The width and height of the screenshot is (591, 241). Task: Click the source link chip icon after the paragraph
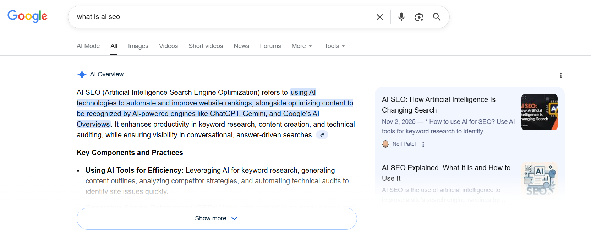[322, 135]
